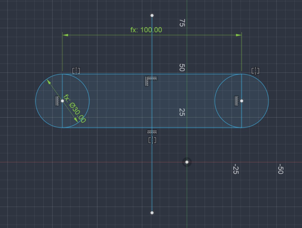Select the horizontal constraint icon below bottom edge
The image size is (302, 228).
pos(152,132)
